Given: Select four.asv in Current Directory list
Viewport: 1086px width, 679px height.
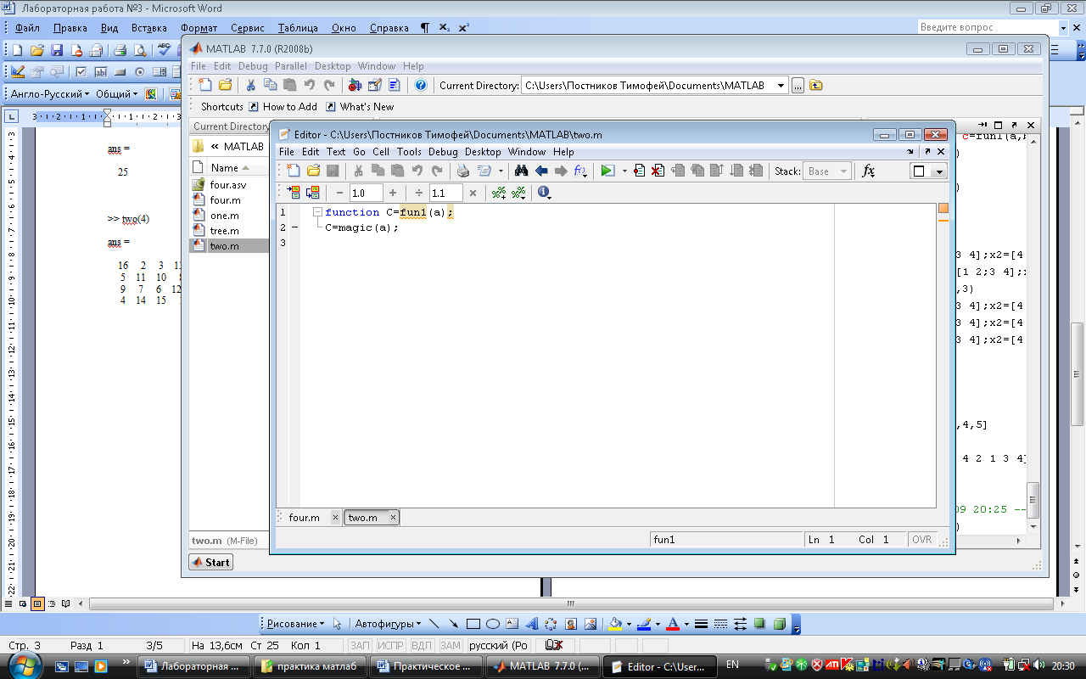Looking at the screenshot, I should [x=227, y=185].
